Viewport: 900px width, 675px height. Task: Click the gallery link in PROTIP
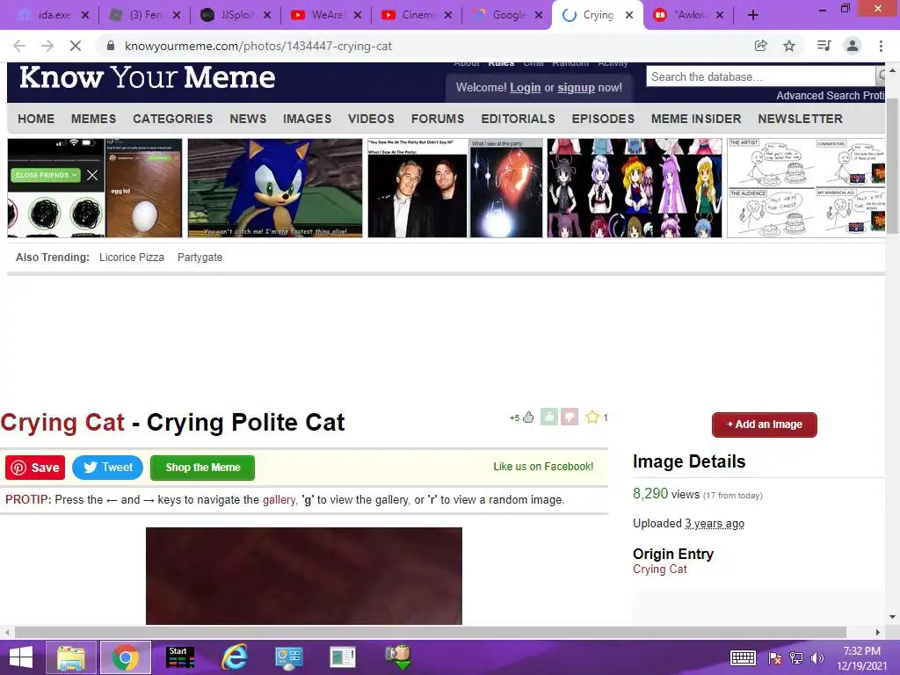pos(279,500)
